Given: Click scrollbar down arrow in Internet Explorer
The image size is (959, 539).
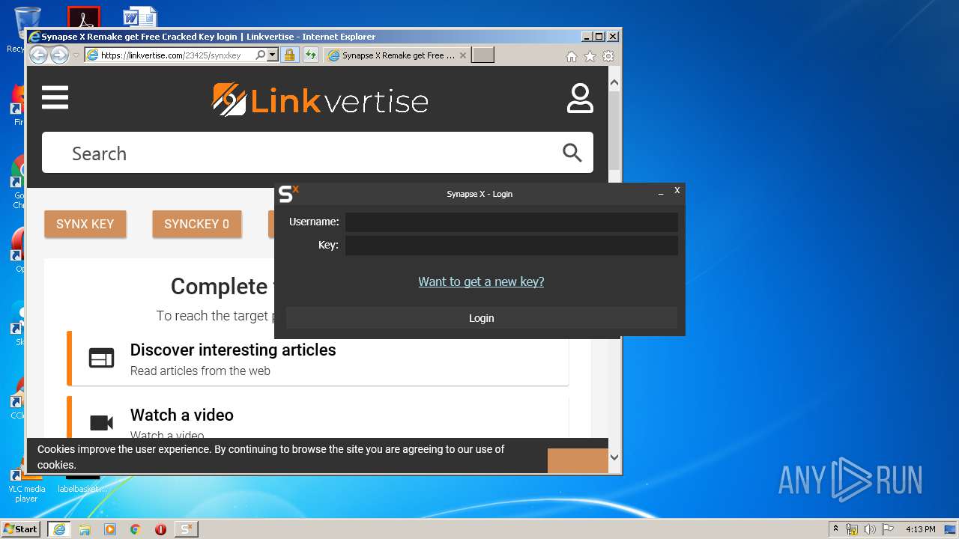Looking at the screenshot, I should tap(614, 457).
